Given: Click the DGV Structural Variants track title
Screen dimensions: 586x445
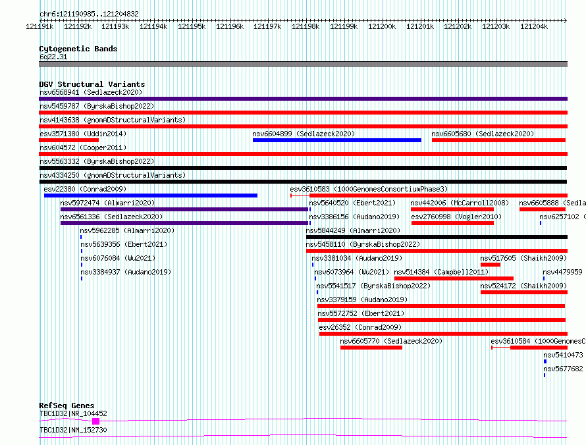Looking at the screenshot, I should pos(92,84).
